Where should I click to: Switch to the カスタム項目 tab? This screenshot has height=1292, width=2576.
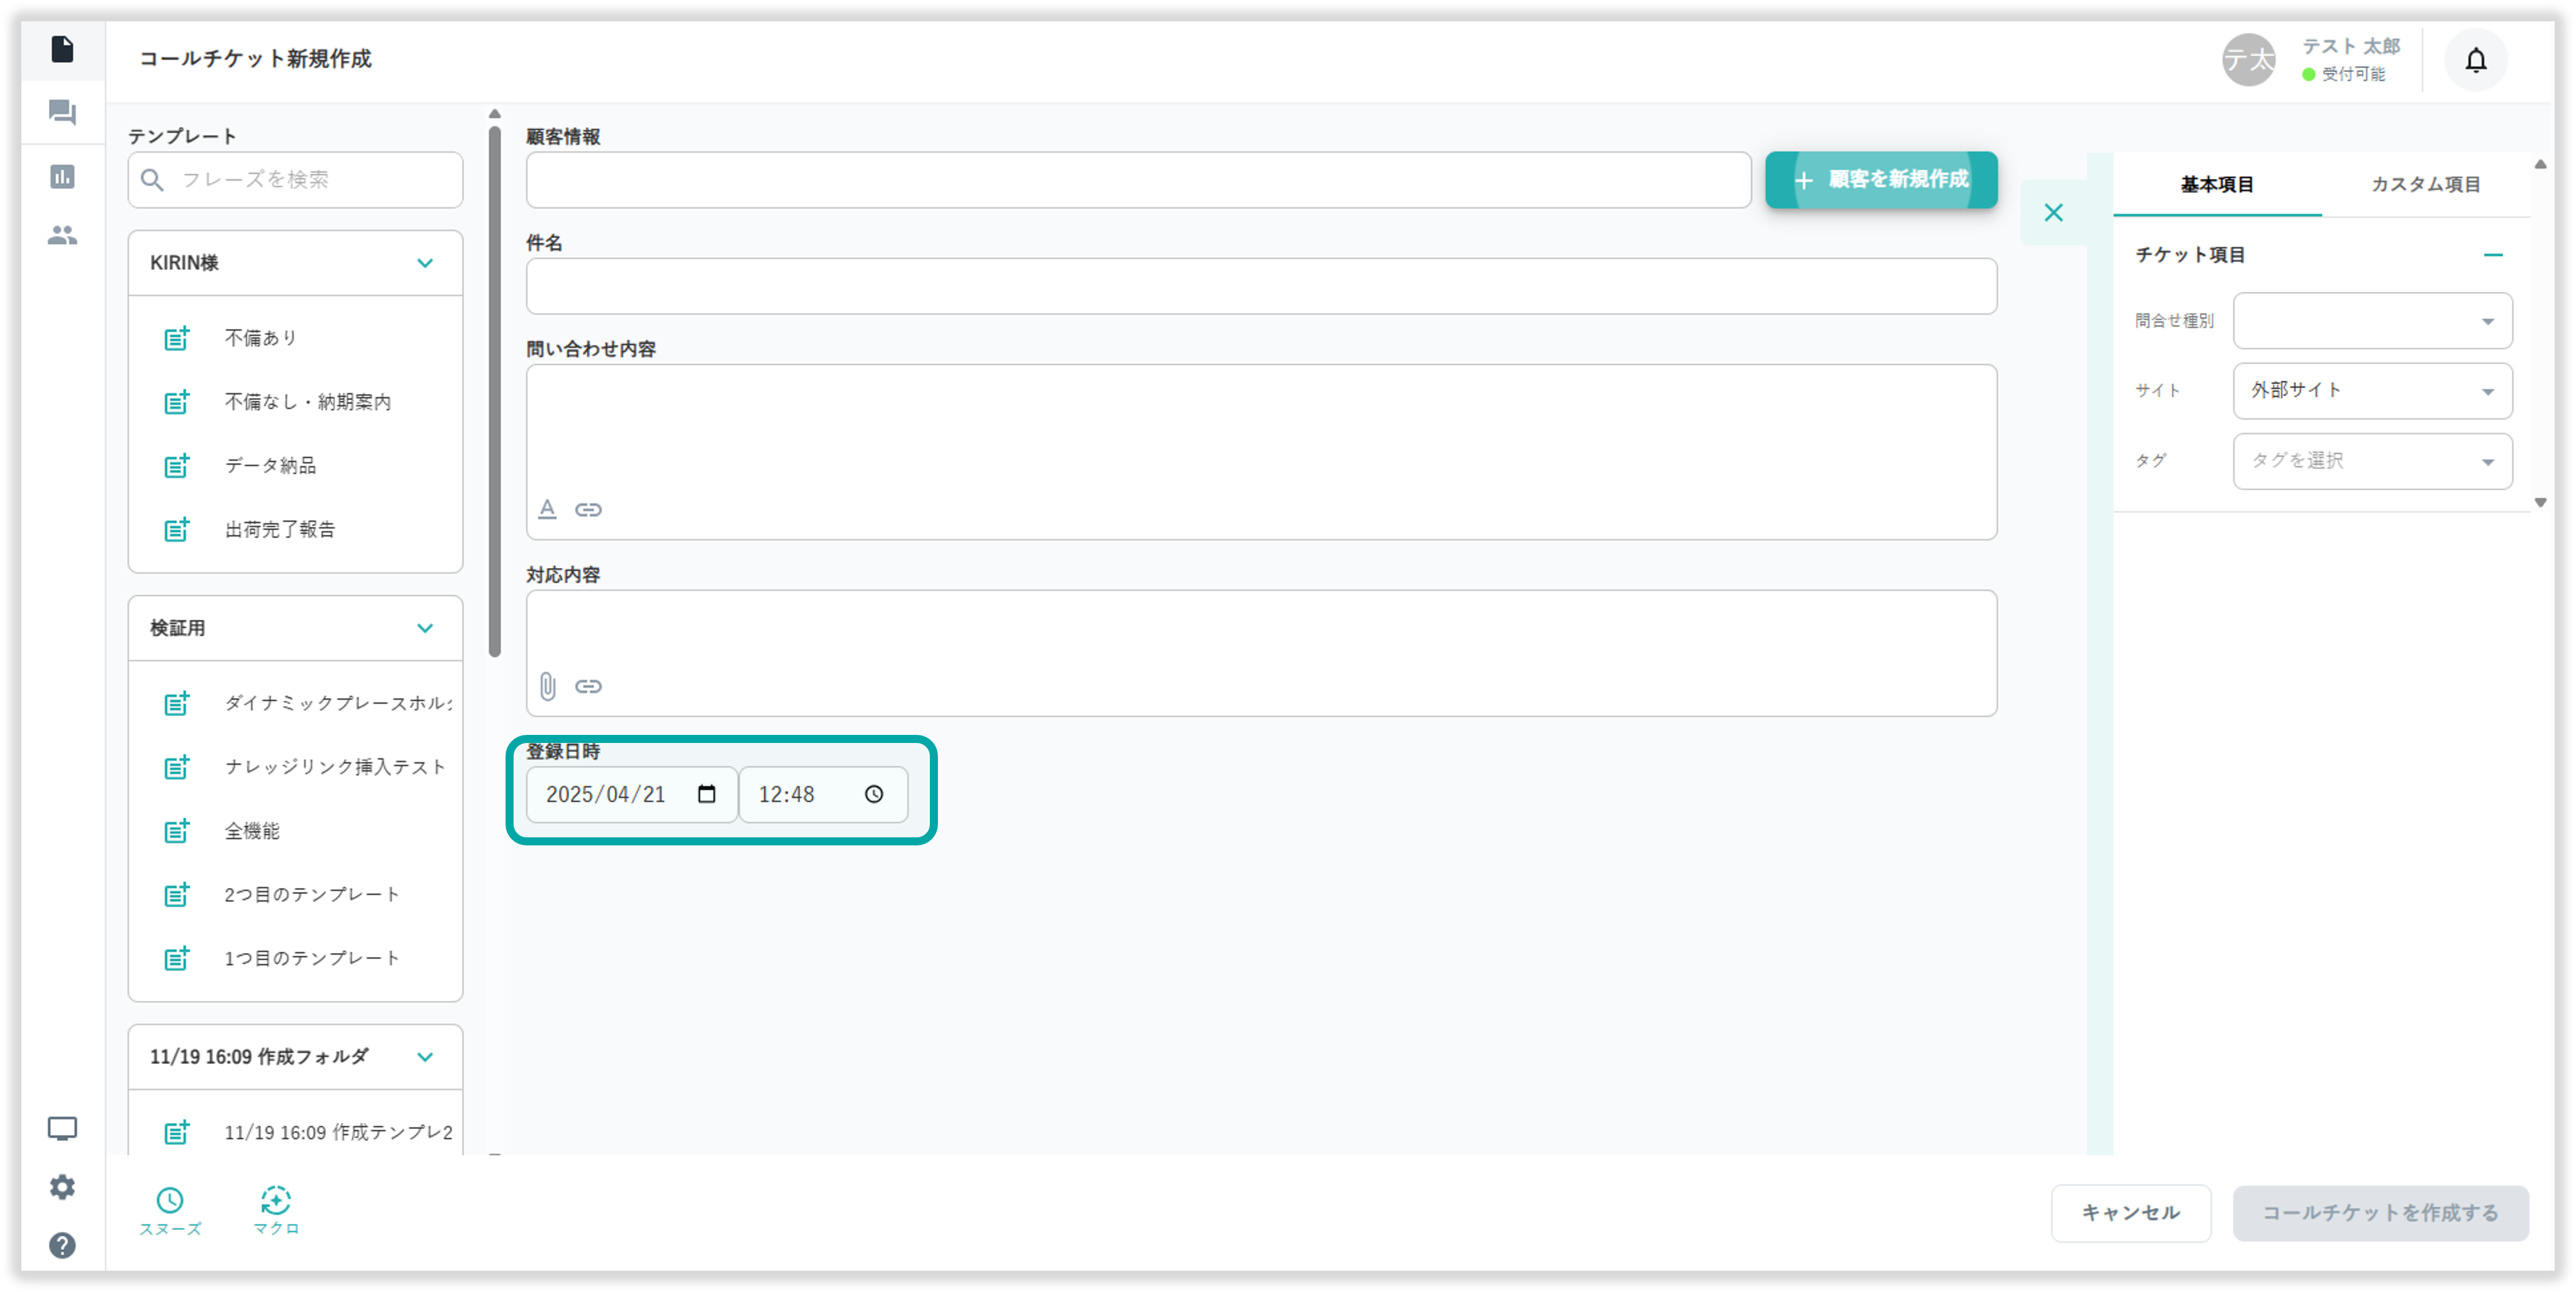pyautogui.click(x=2425, y=185)
